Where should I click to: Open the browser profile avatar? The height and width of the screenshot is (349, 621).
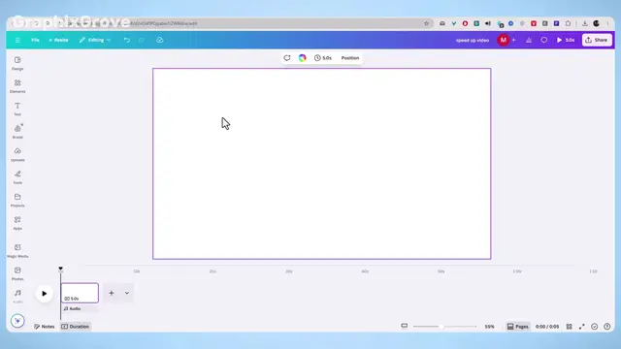click(596, 23)
